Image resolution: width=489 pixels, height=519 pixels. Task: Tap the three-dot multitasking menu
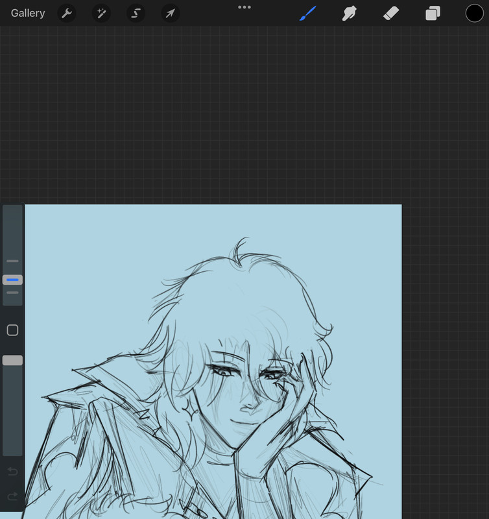(244, 7)
